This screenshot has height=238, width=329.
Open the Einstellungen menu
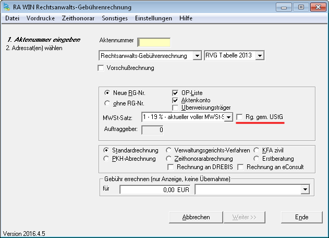click(153, 18)
